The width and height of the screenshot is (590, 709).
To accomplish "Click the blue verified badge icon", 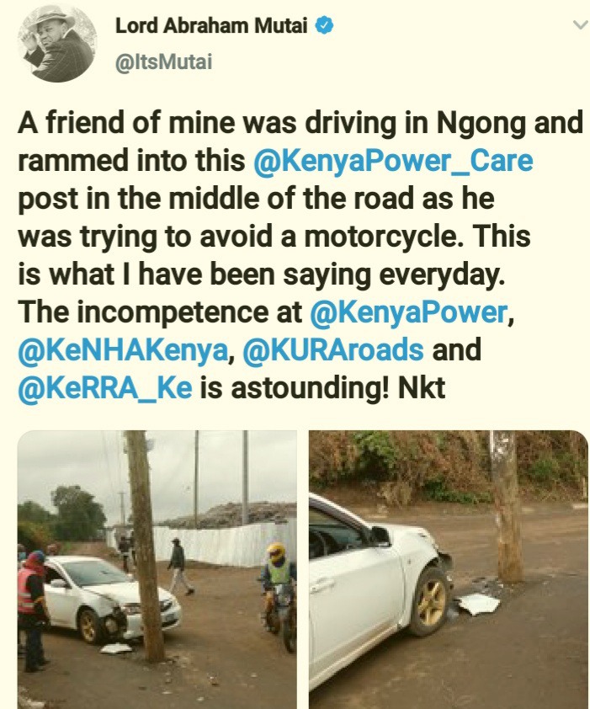I will point(324,25).
